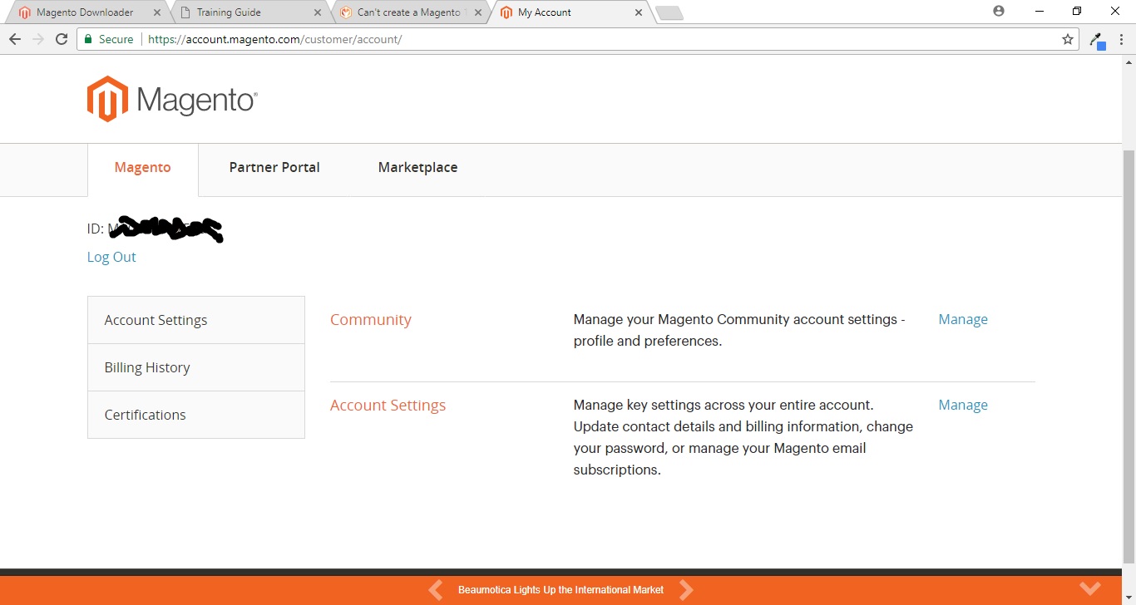Viewport: 1136px width, 605px height.
Task: View Certifications
Action: pyautogui.click(x=145, y=414)
